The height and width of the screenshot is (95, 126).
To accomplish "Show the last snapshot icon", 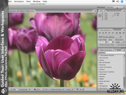I will [x=32, y=89].
